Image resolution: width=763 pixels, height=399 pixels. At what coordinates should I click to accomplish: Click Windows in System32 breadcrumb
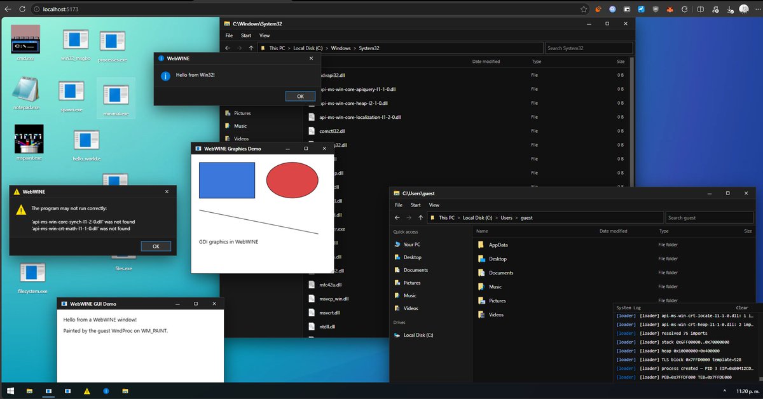tap(341, 48)
